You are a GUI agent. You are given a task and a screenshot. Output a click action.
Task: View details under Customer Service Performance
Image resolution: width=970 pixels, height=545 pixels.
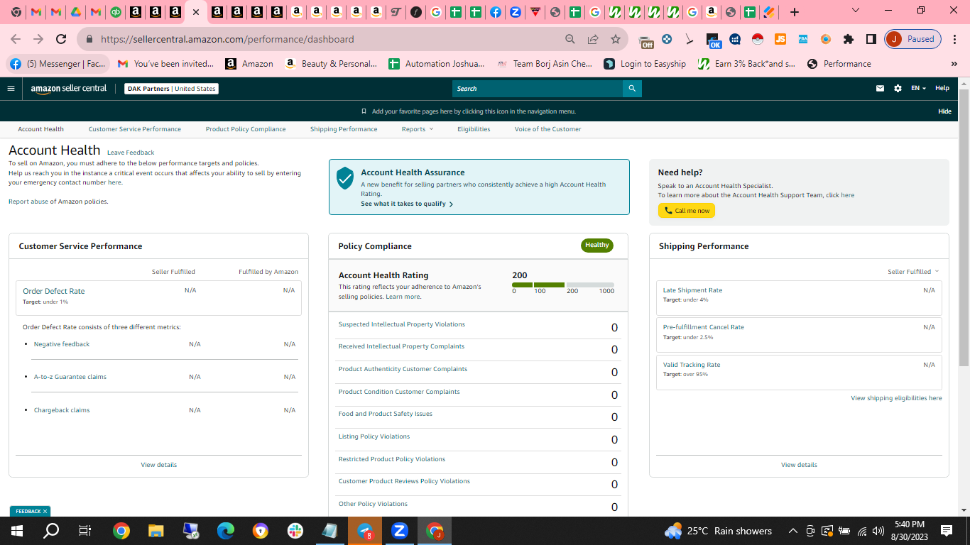click(x=159, y=465)
